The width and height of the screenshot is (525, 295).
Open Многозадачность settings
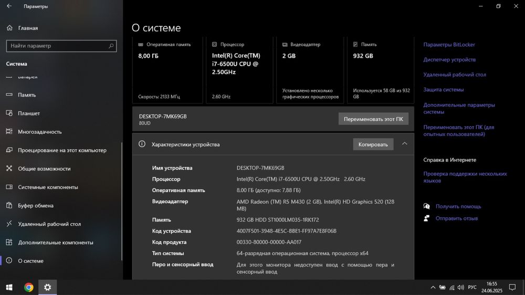[x=40, y=132]
